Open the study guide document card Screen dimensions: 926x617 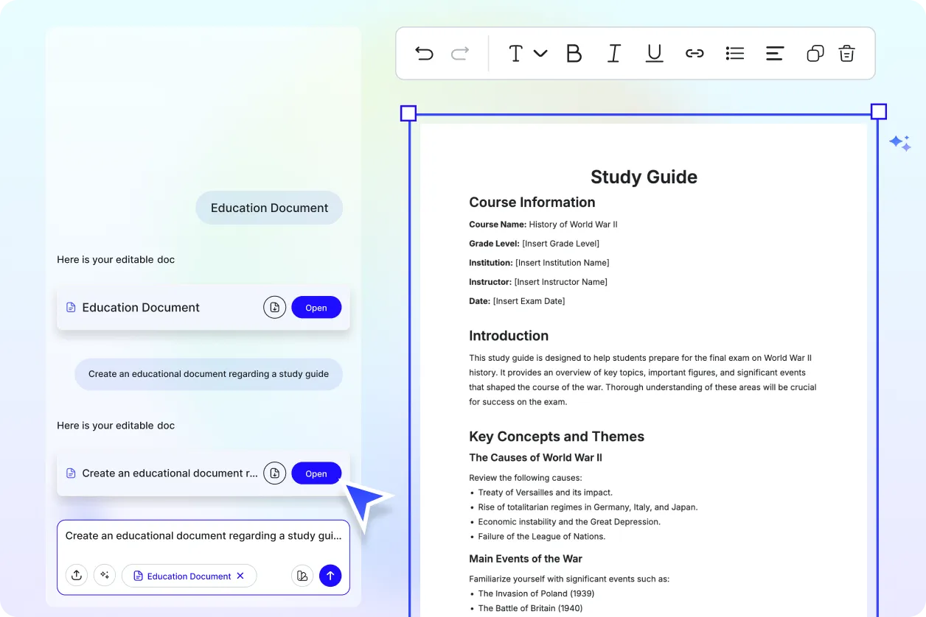pyautogui.click(x=316, y=473)
